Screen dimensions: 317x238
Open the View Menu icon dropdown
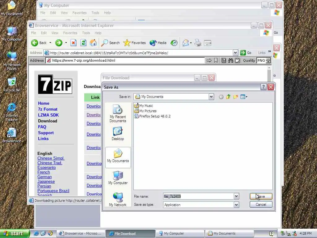click(x=244, y=97)
